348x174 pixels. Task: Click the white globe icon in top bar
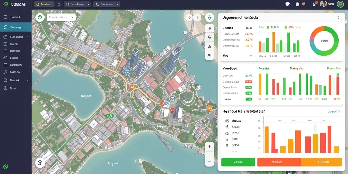tap(297, 4)
